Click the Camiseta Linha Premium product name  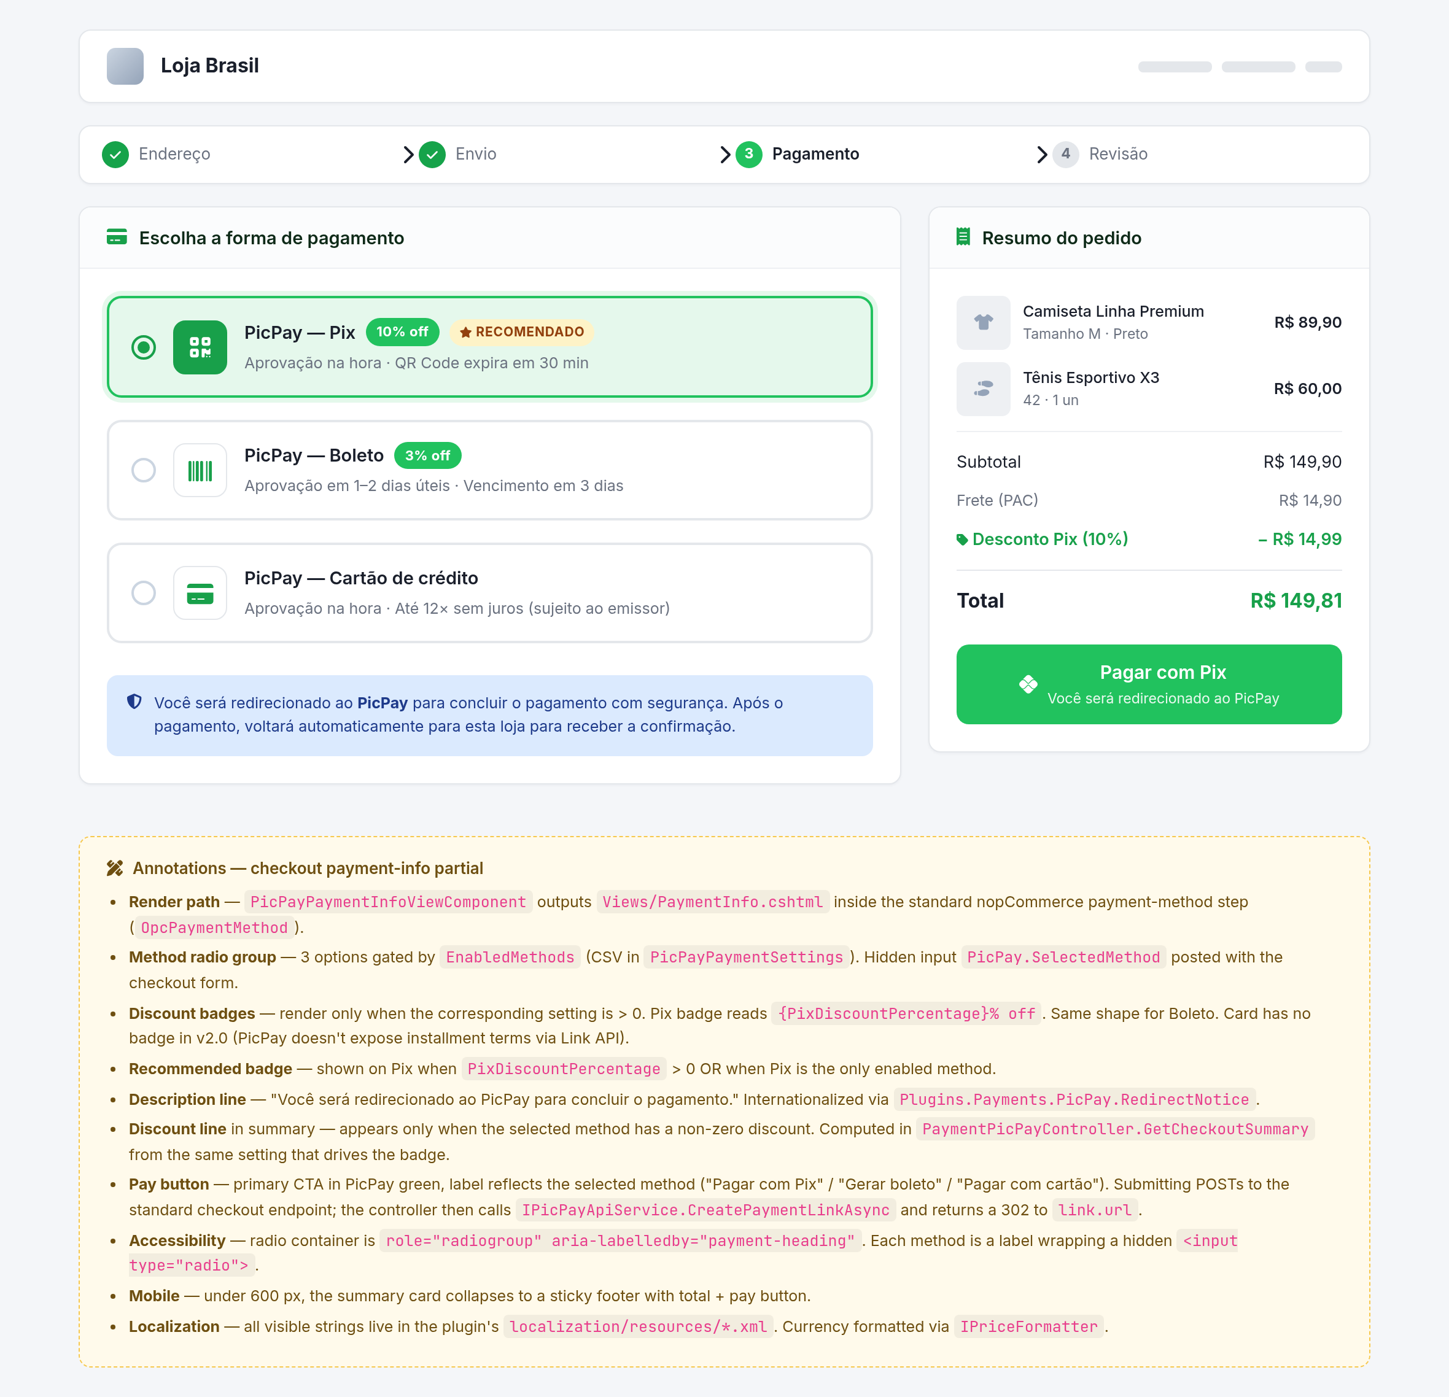coord(1113,311)
